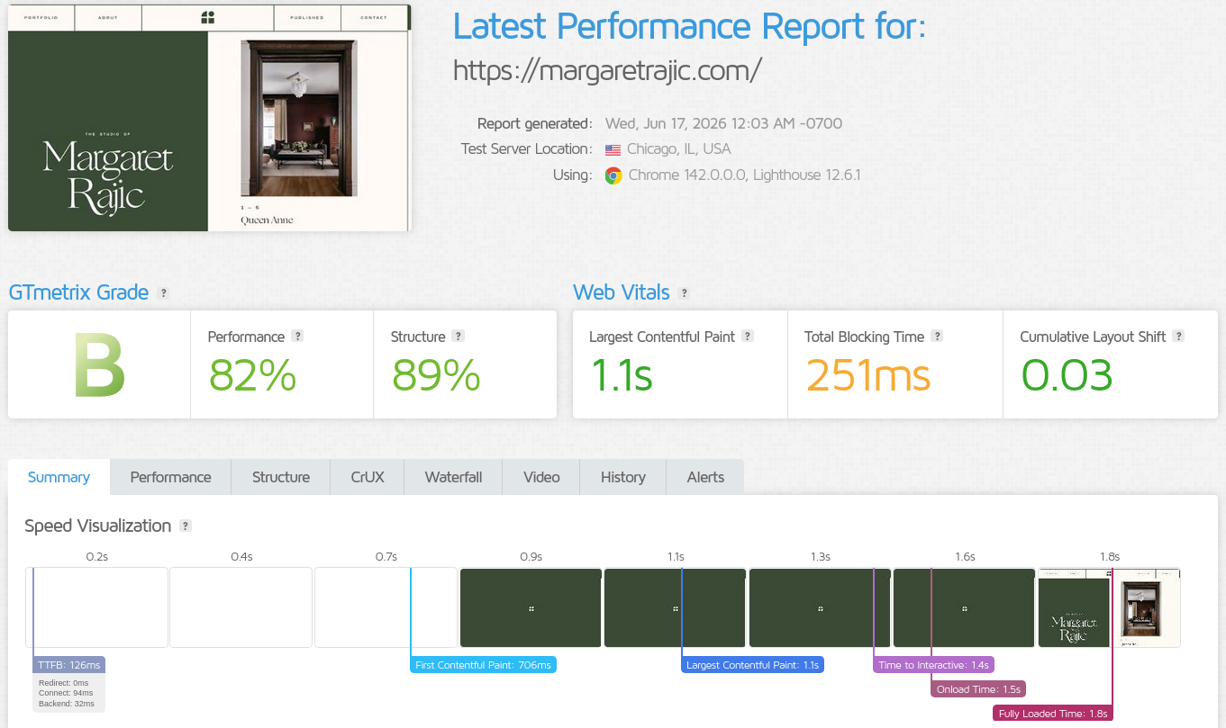Screen dimensions: 1226x728
Task: Click the Redirect: 0ms detail
Action: point(64,683)
